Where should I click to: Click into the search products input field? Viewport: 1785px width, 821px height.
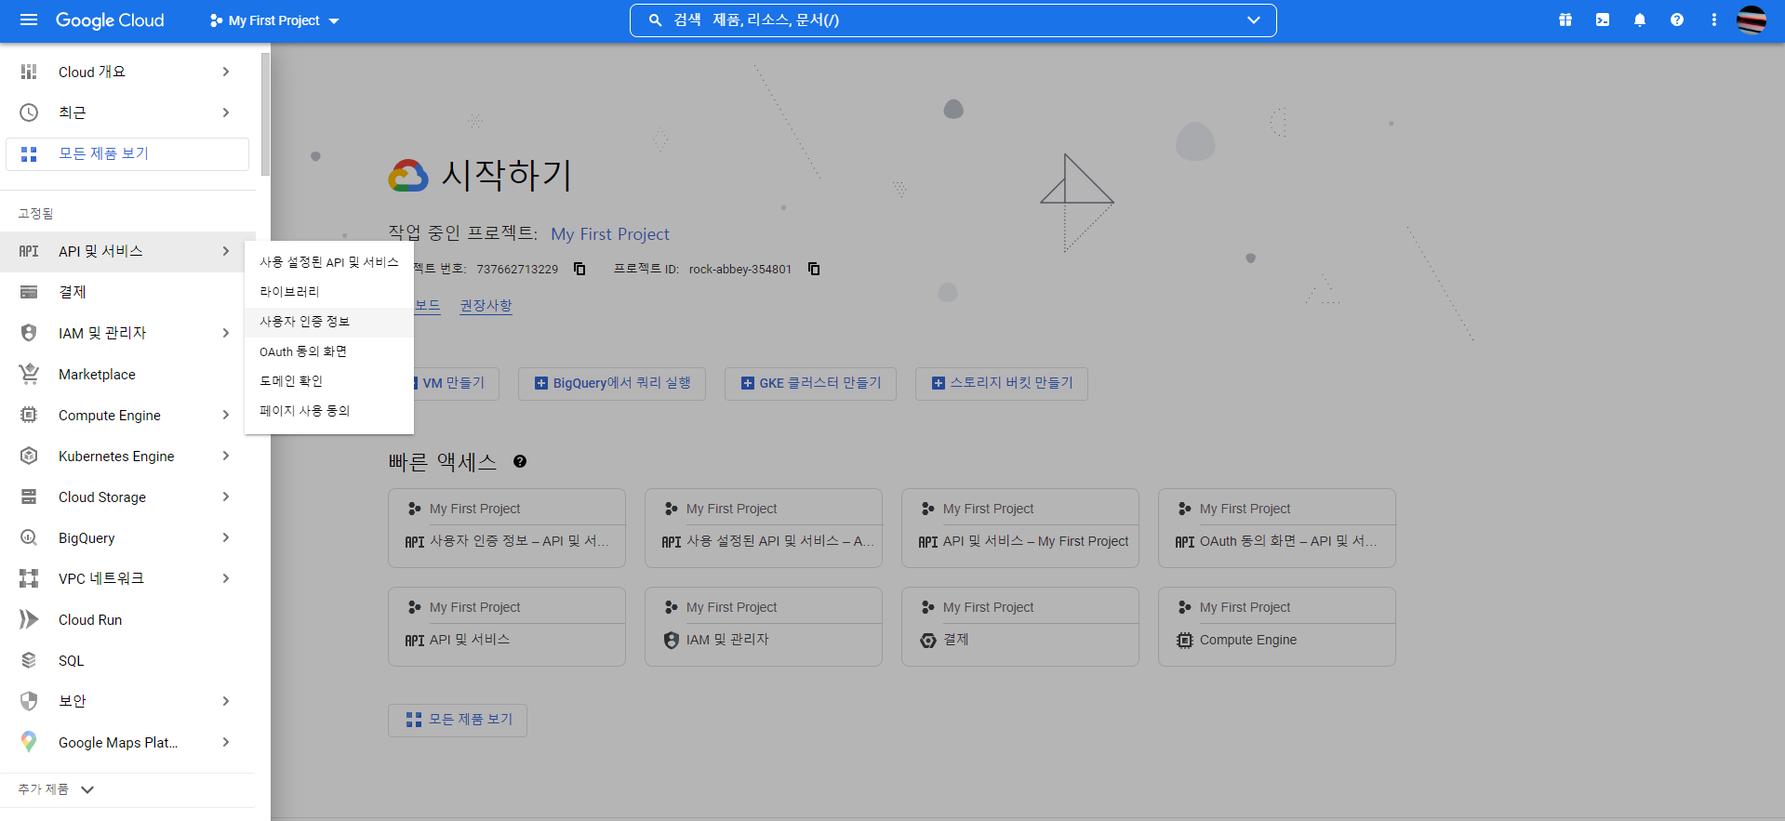953,20
